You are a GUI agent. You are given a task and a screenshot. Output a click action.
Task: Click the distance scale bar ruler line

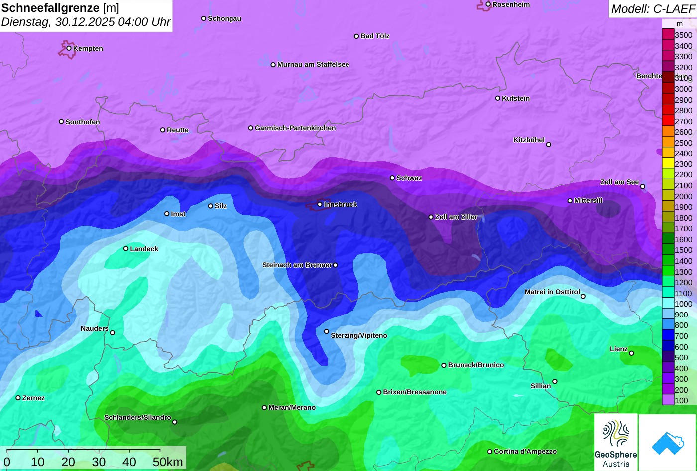(x=84, y=450)
